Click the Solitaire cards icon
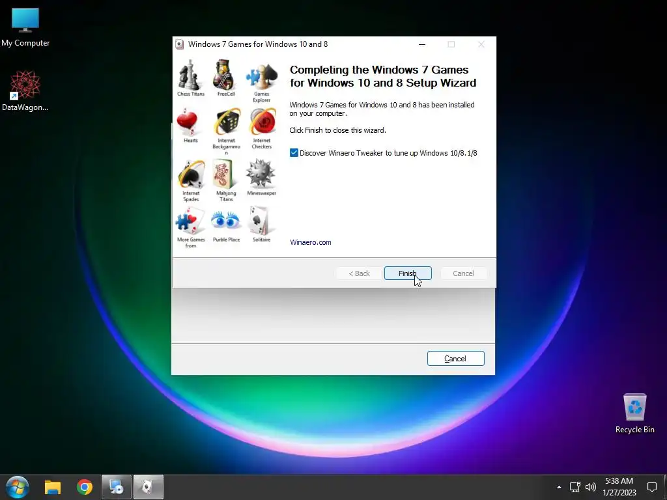This screenshot has height=500, width=667. 261,221
